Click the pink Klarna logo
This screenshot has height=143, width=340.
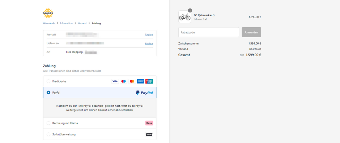tap(149, 123)
